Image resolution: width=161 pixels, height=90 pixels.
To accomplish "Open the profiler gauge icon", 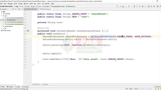I will click(140, 6).
